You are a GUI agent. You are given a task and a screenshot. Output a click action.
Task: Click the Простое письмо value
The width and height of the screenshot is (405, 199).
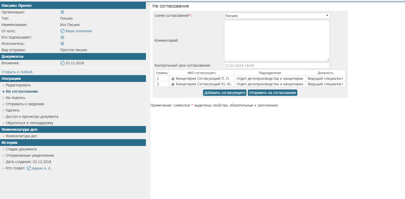tap(74, 50)
